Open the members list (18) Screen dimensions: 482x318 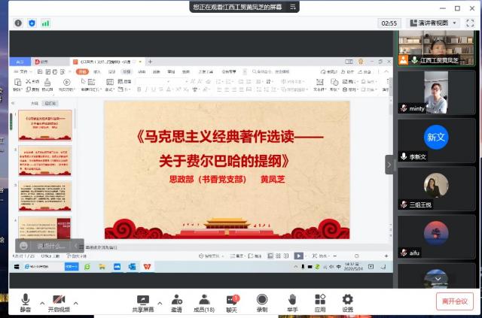pos(203,301)
